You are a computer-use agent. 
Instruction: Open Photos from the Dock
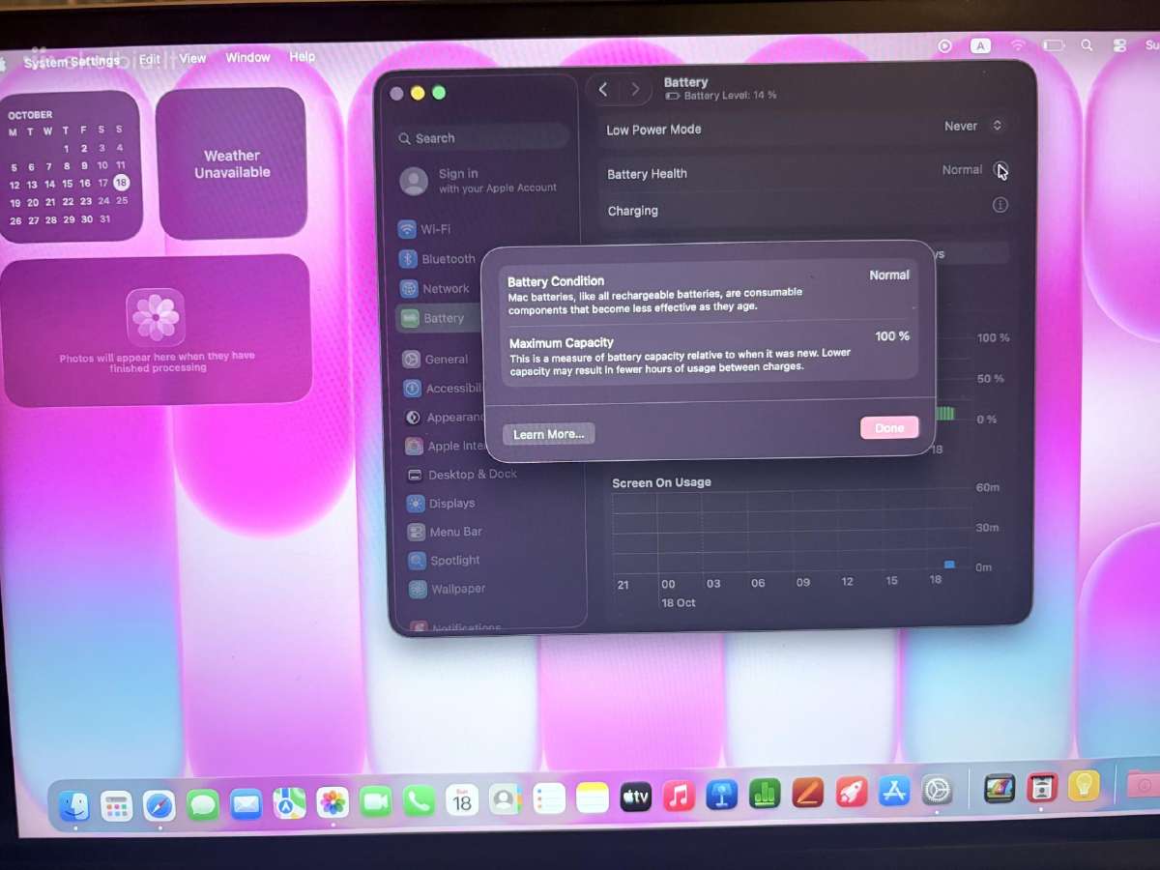click(x=333, y=802)
